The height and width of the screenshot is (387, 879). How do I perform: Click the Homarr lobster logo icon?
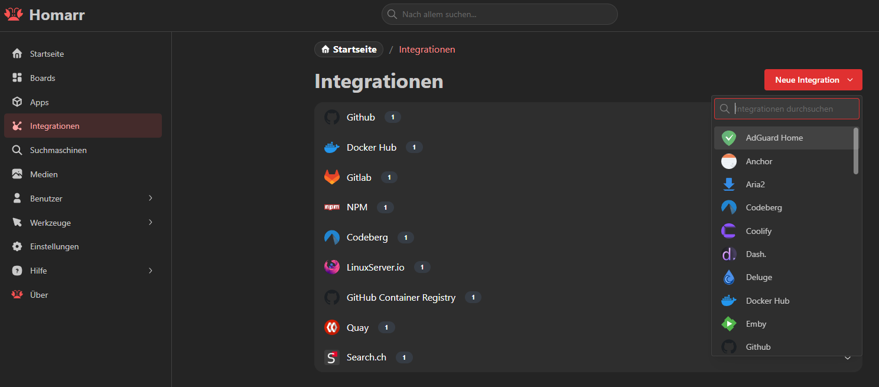14,15
